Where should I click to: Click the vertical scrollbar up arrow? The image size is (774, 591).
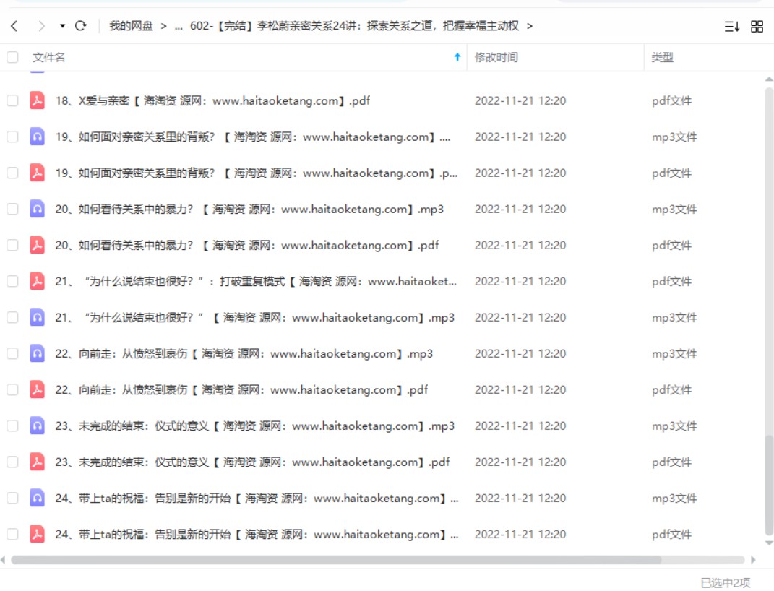pos(768,79)
